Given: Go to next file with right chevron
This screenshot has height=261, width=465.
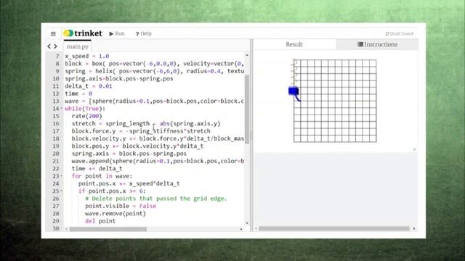Looking at the screenshot, I should (x=55, y=46).
